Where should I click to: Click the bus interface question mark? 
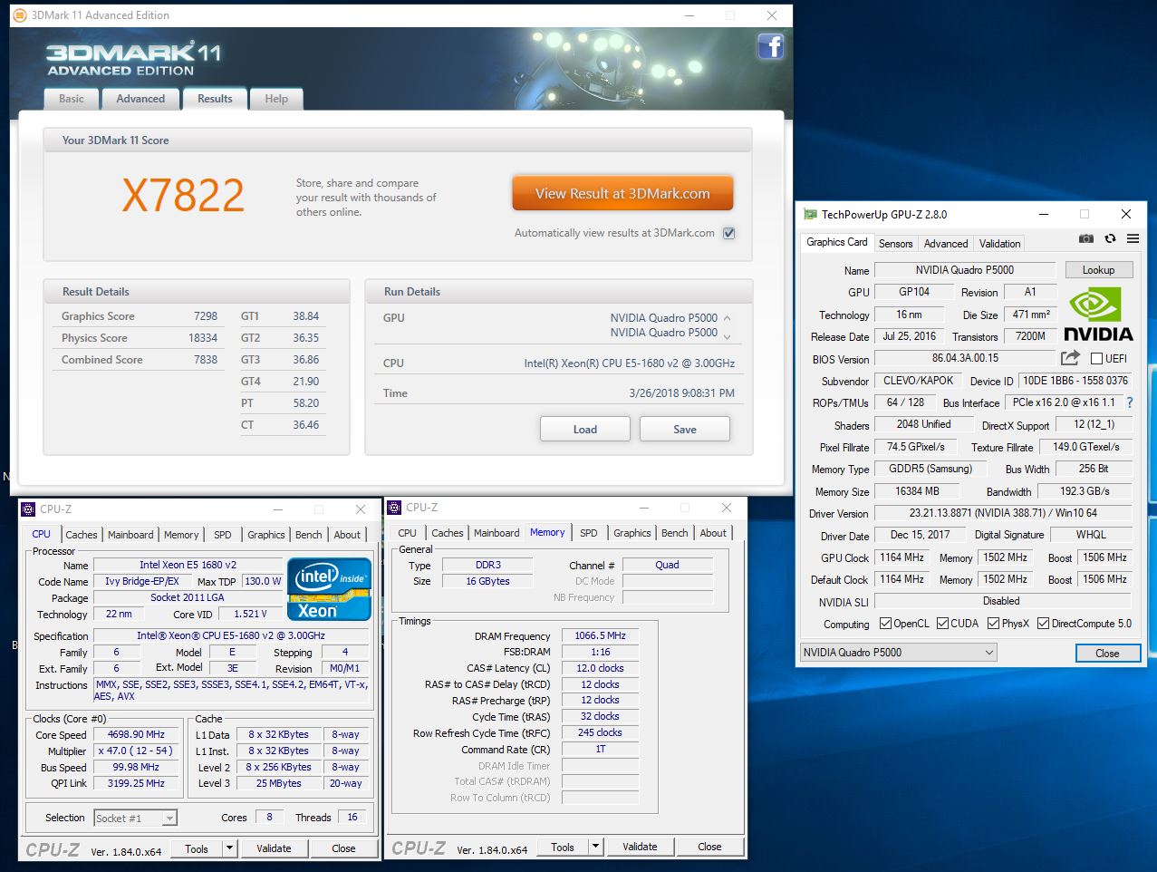(1130, 402)
